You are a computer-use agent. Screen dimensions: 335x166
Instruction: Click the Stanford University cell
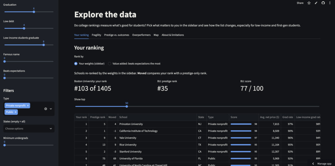pyautogui.click(x=157, y=152)
